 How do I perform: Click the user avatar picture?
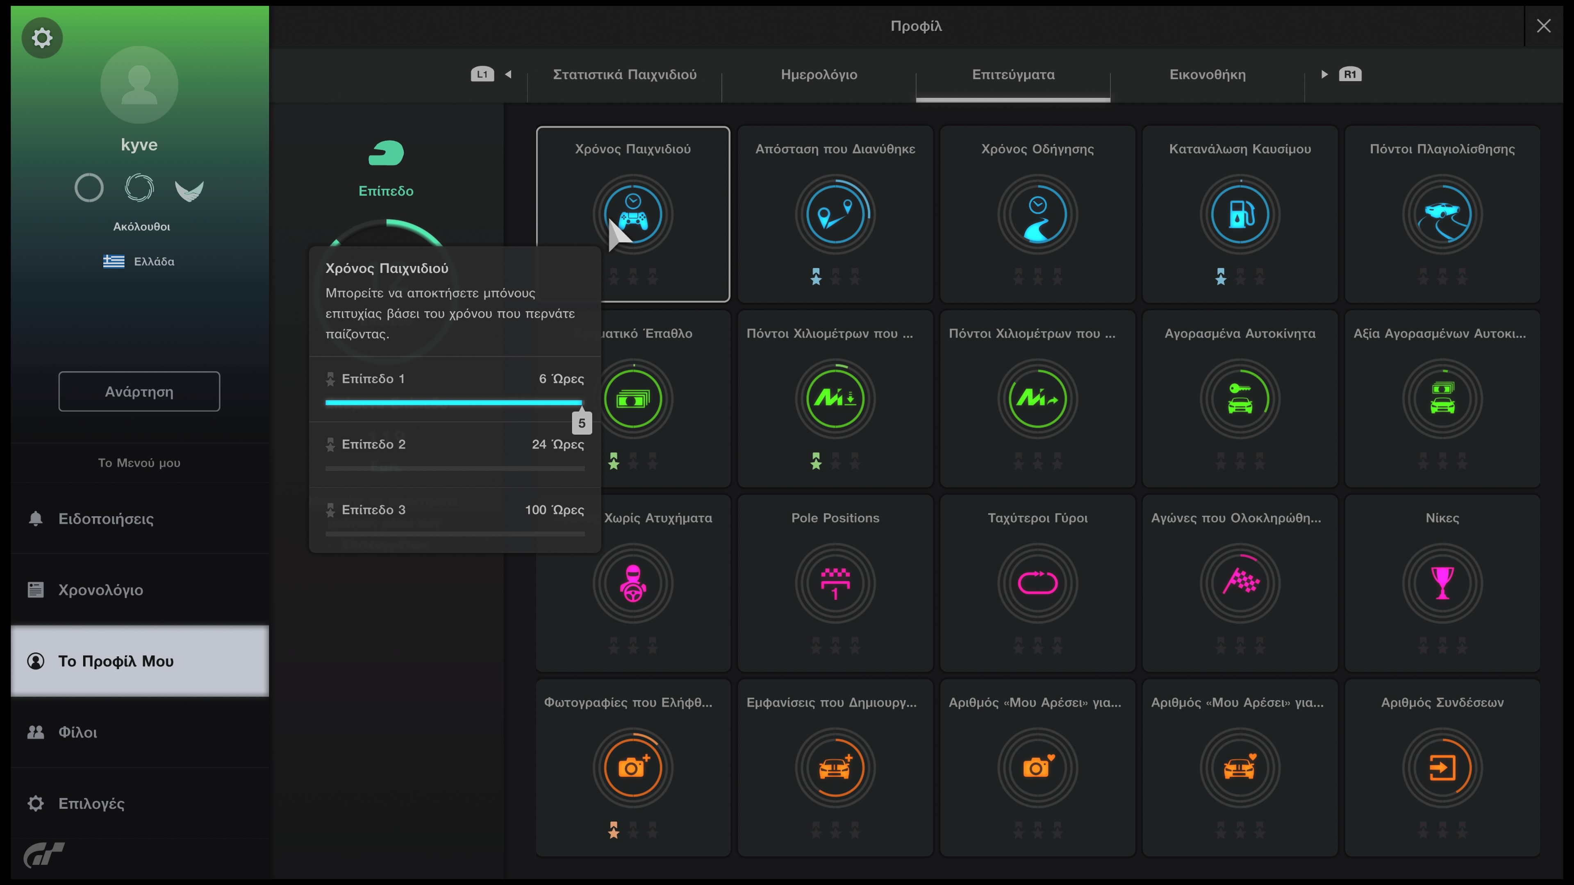pyautogui.click(x=139, y=85)
